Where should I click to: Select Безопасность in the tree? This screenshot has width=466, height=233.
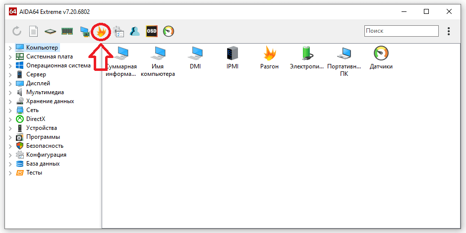pos(45,146)
